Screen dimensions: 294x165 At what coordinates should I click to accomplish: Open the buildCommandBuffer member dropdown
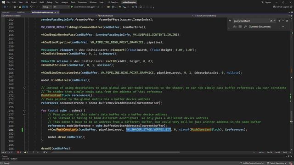243,16
